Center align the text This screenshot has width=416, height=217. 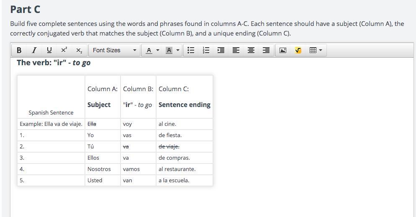[251, 50]
